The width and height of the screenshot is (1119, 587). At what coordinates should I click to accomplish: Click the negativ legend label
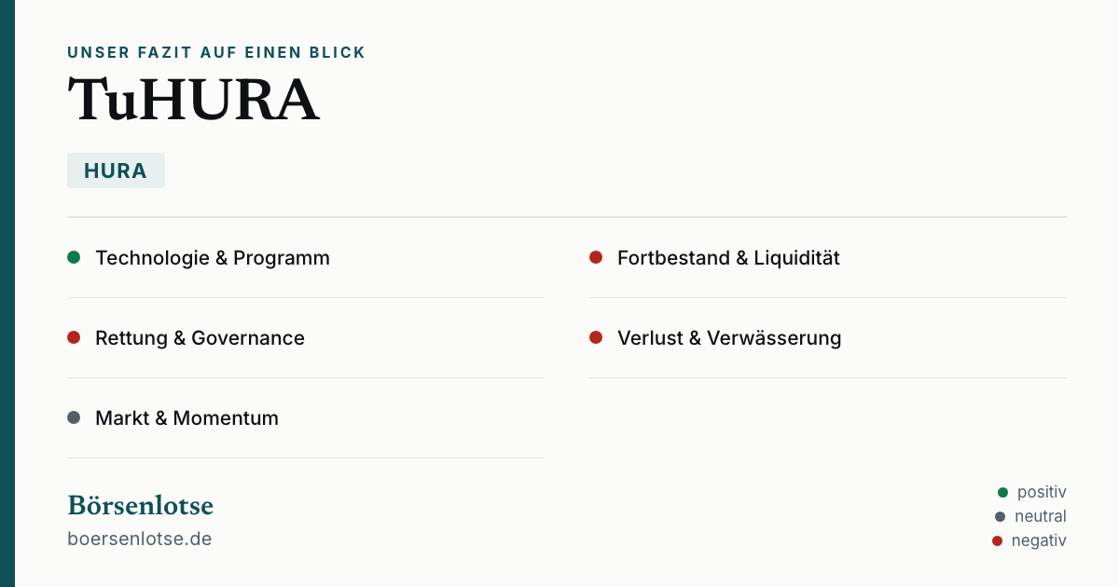(1039, 540)
